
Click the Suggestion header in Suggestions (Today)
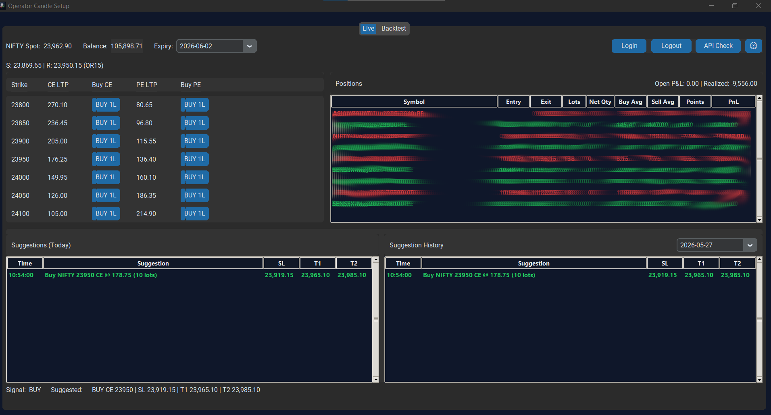point(153,264)
